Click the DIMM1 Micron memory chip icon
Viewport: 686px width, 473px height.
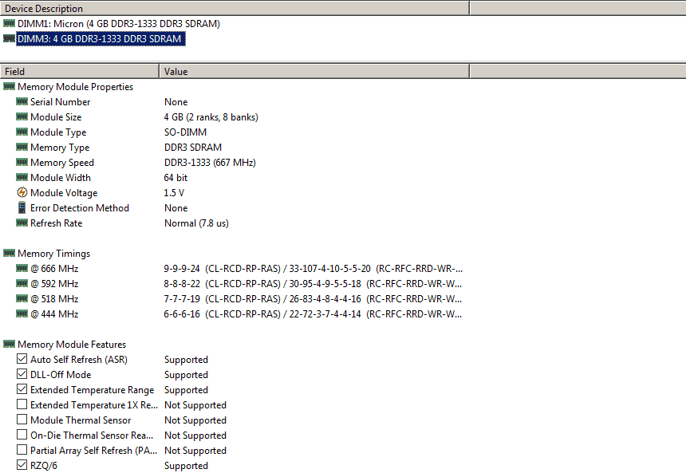click(9, 23)
